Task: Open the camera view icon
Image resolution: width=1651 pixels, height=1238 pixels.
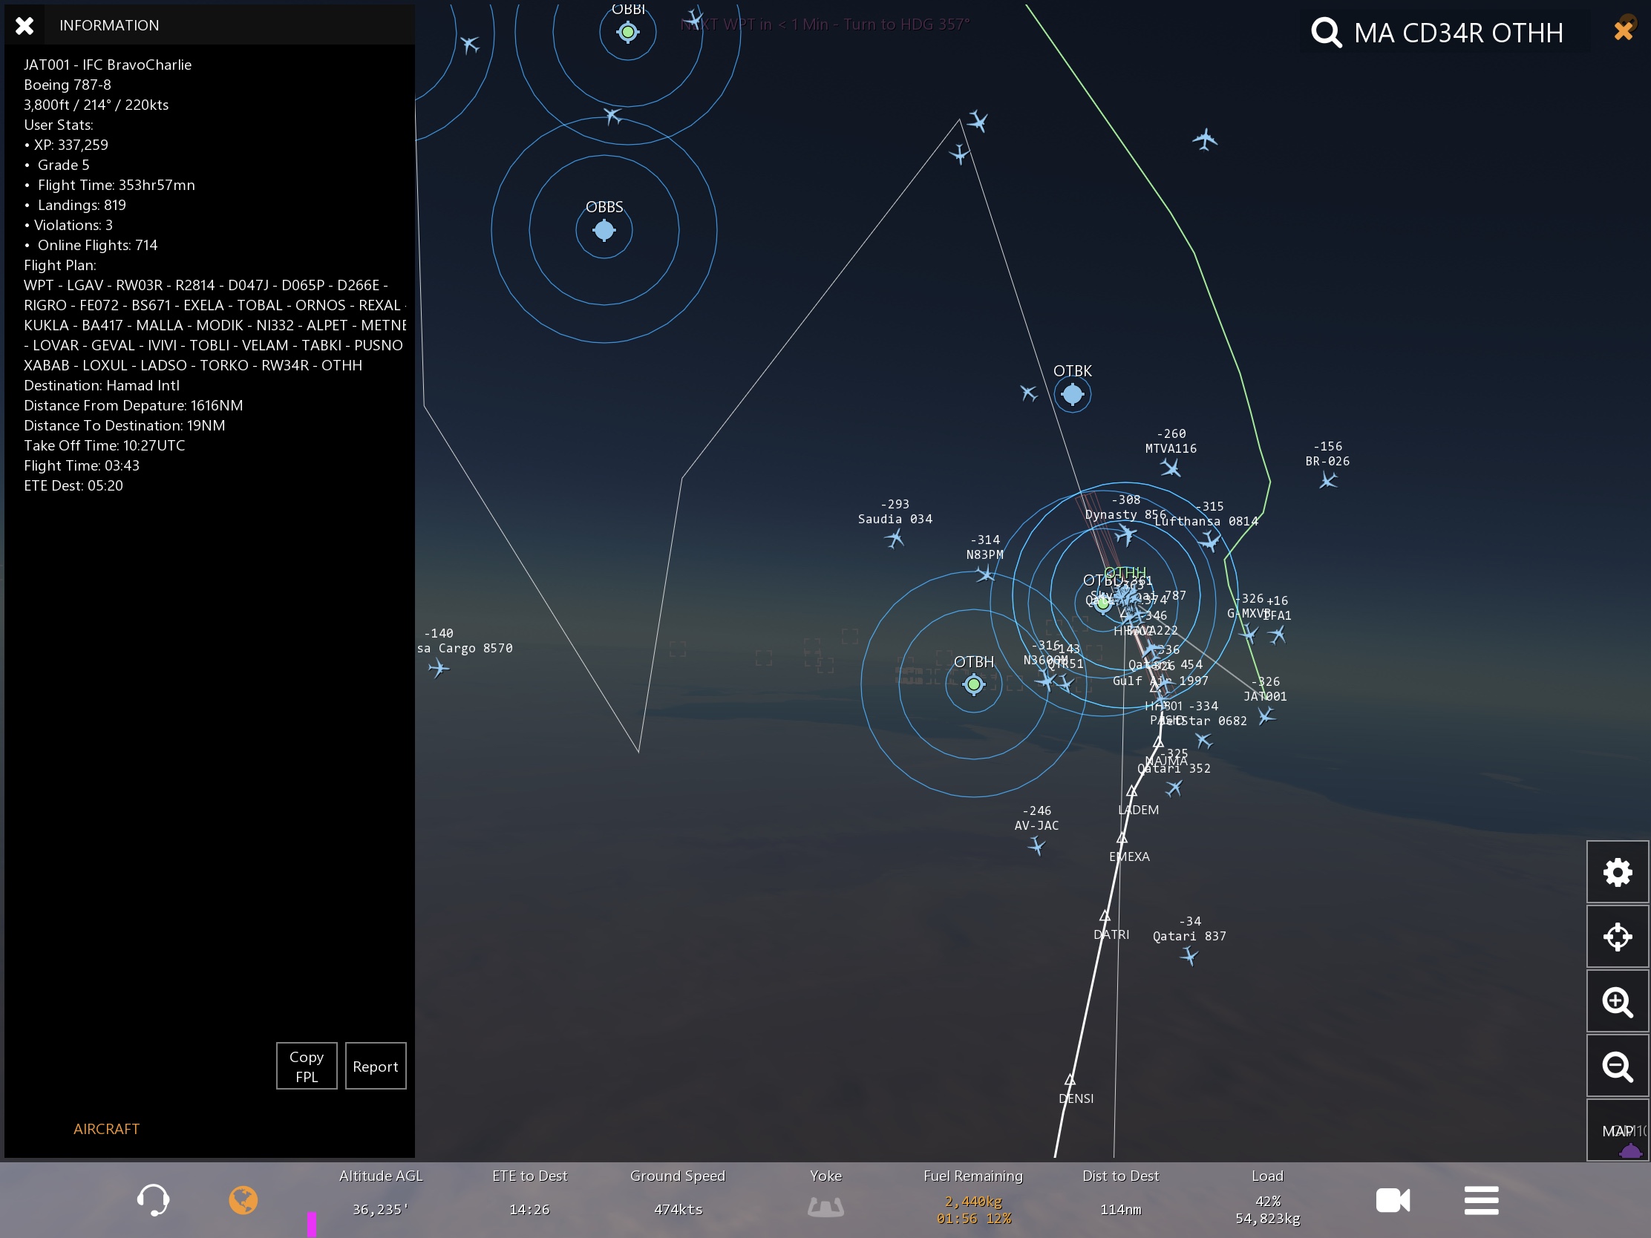Action: click(1392, 1200)
